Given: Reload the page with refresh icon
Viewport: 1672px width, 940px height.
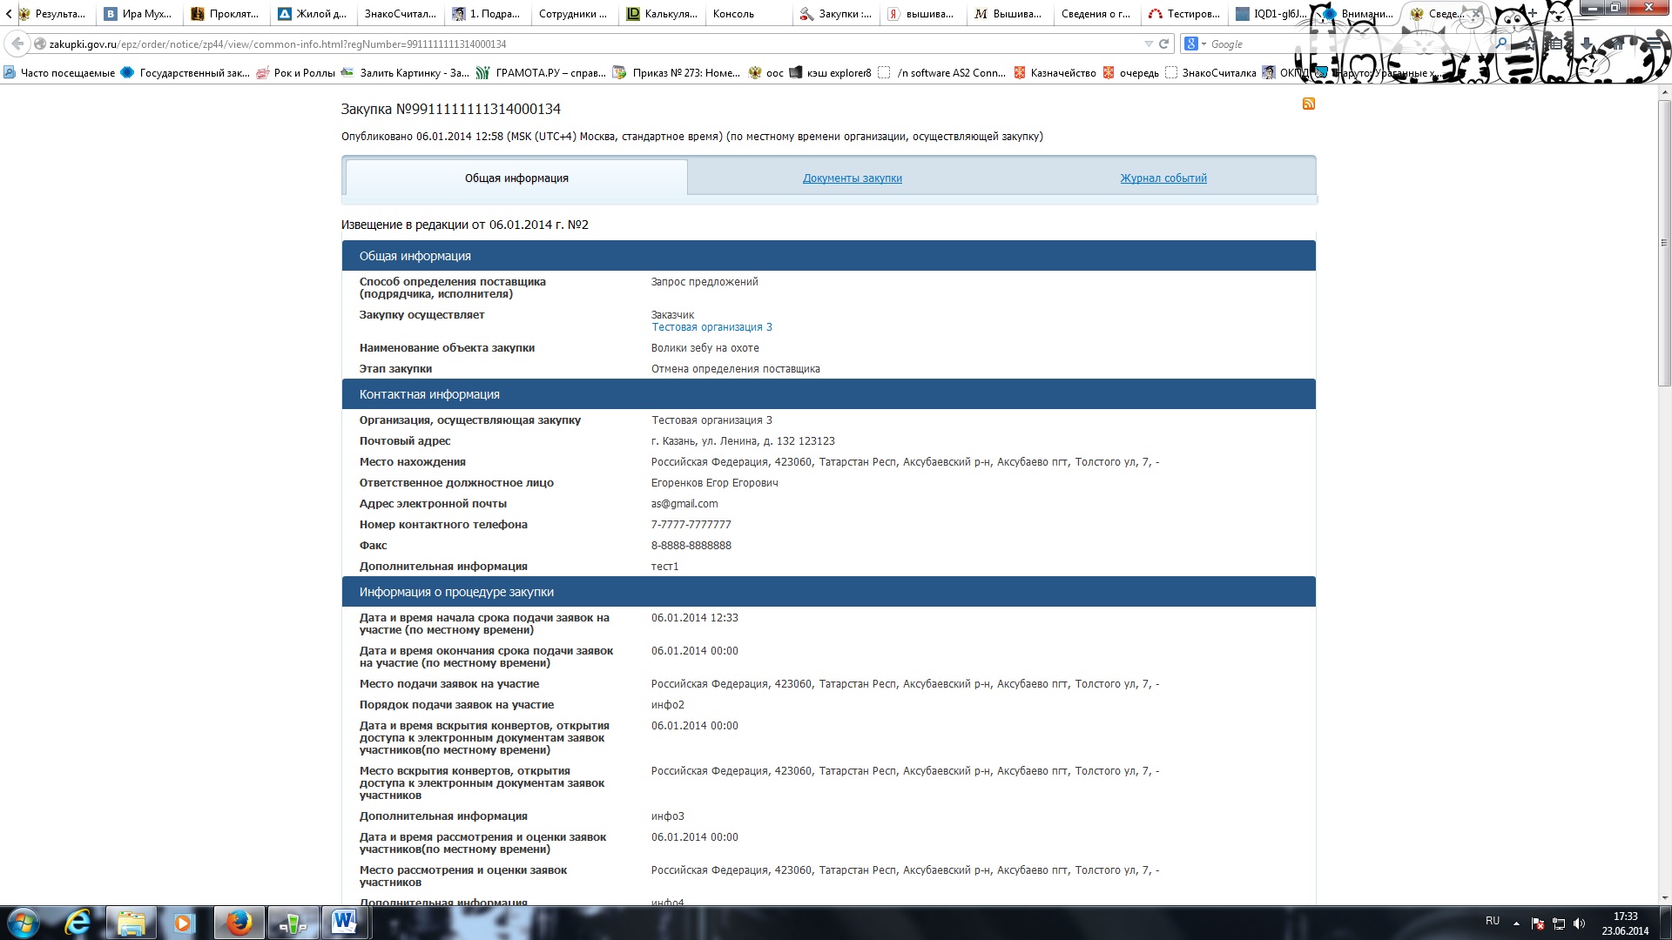Looking at the screenshot, I should 1163,44.
